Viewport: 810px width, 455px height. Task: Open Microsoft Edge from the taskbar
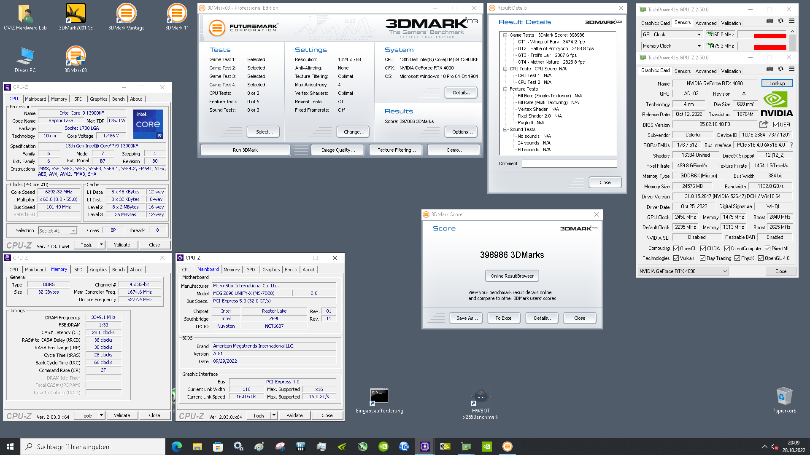tap(176, 447)
